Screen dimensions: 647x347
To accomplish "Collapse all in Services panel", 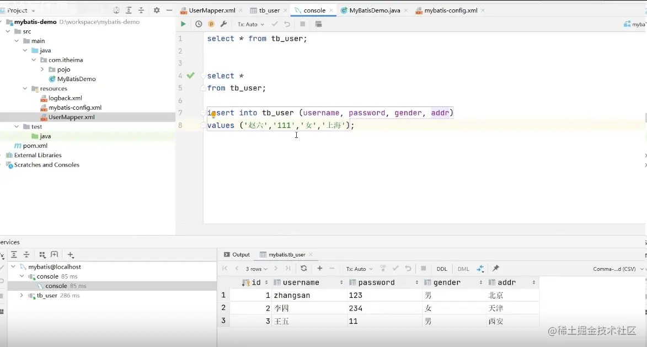I will 26,254.
